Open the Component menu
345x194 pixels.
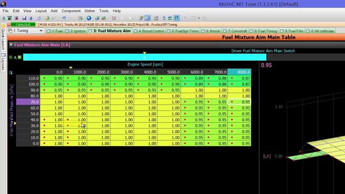[x=71, y=11]
